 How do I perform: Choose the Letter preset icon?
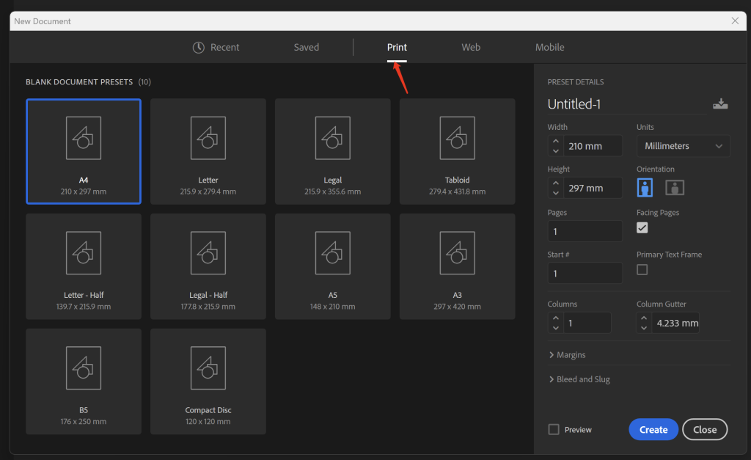[208, 137]
